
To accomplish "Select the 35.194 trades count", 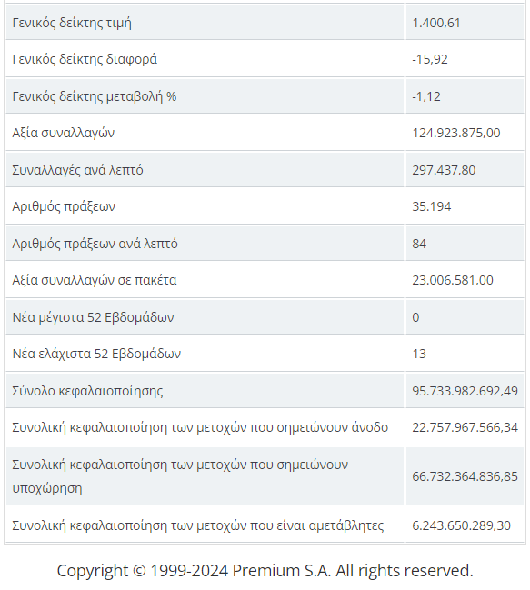I will 431,206.
